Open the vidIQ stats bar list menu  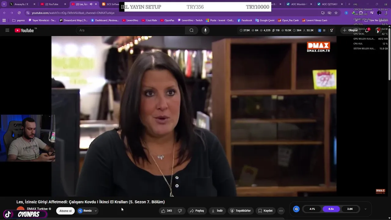[324, 30]
